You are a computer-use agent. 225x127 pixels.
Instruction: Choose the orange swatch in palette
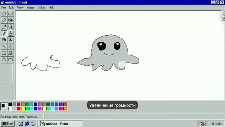65,109
